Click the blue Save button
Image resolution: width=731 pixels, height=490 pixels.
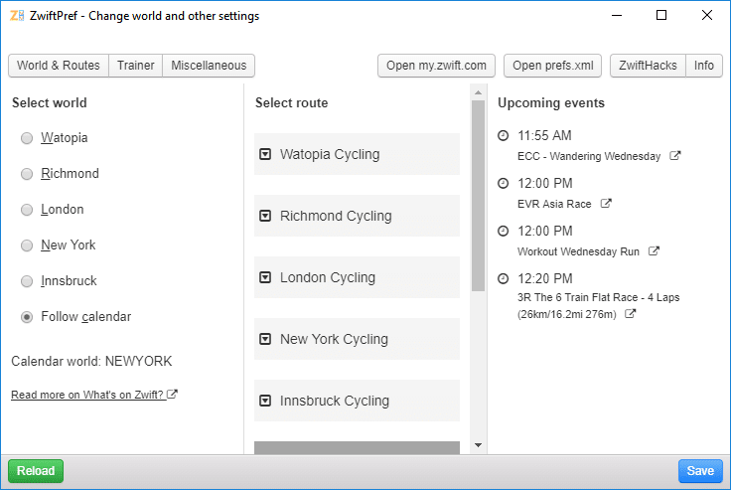[x=700, y=471]
